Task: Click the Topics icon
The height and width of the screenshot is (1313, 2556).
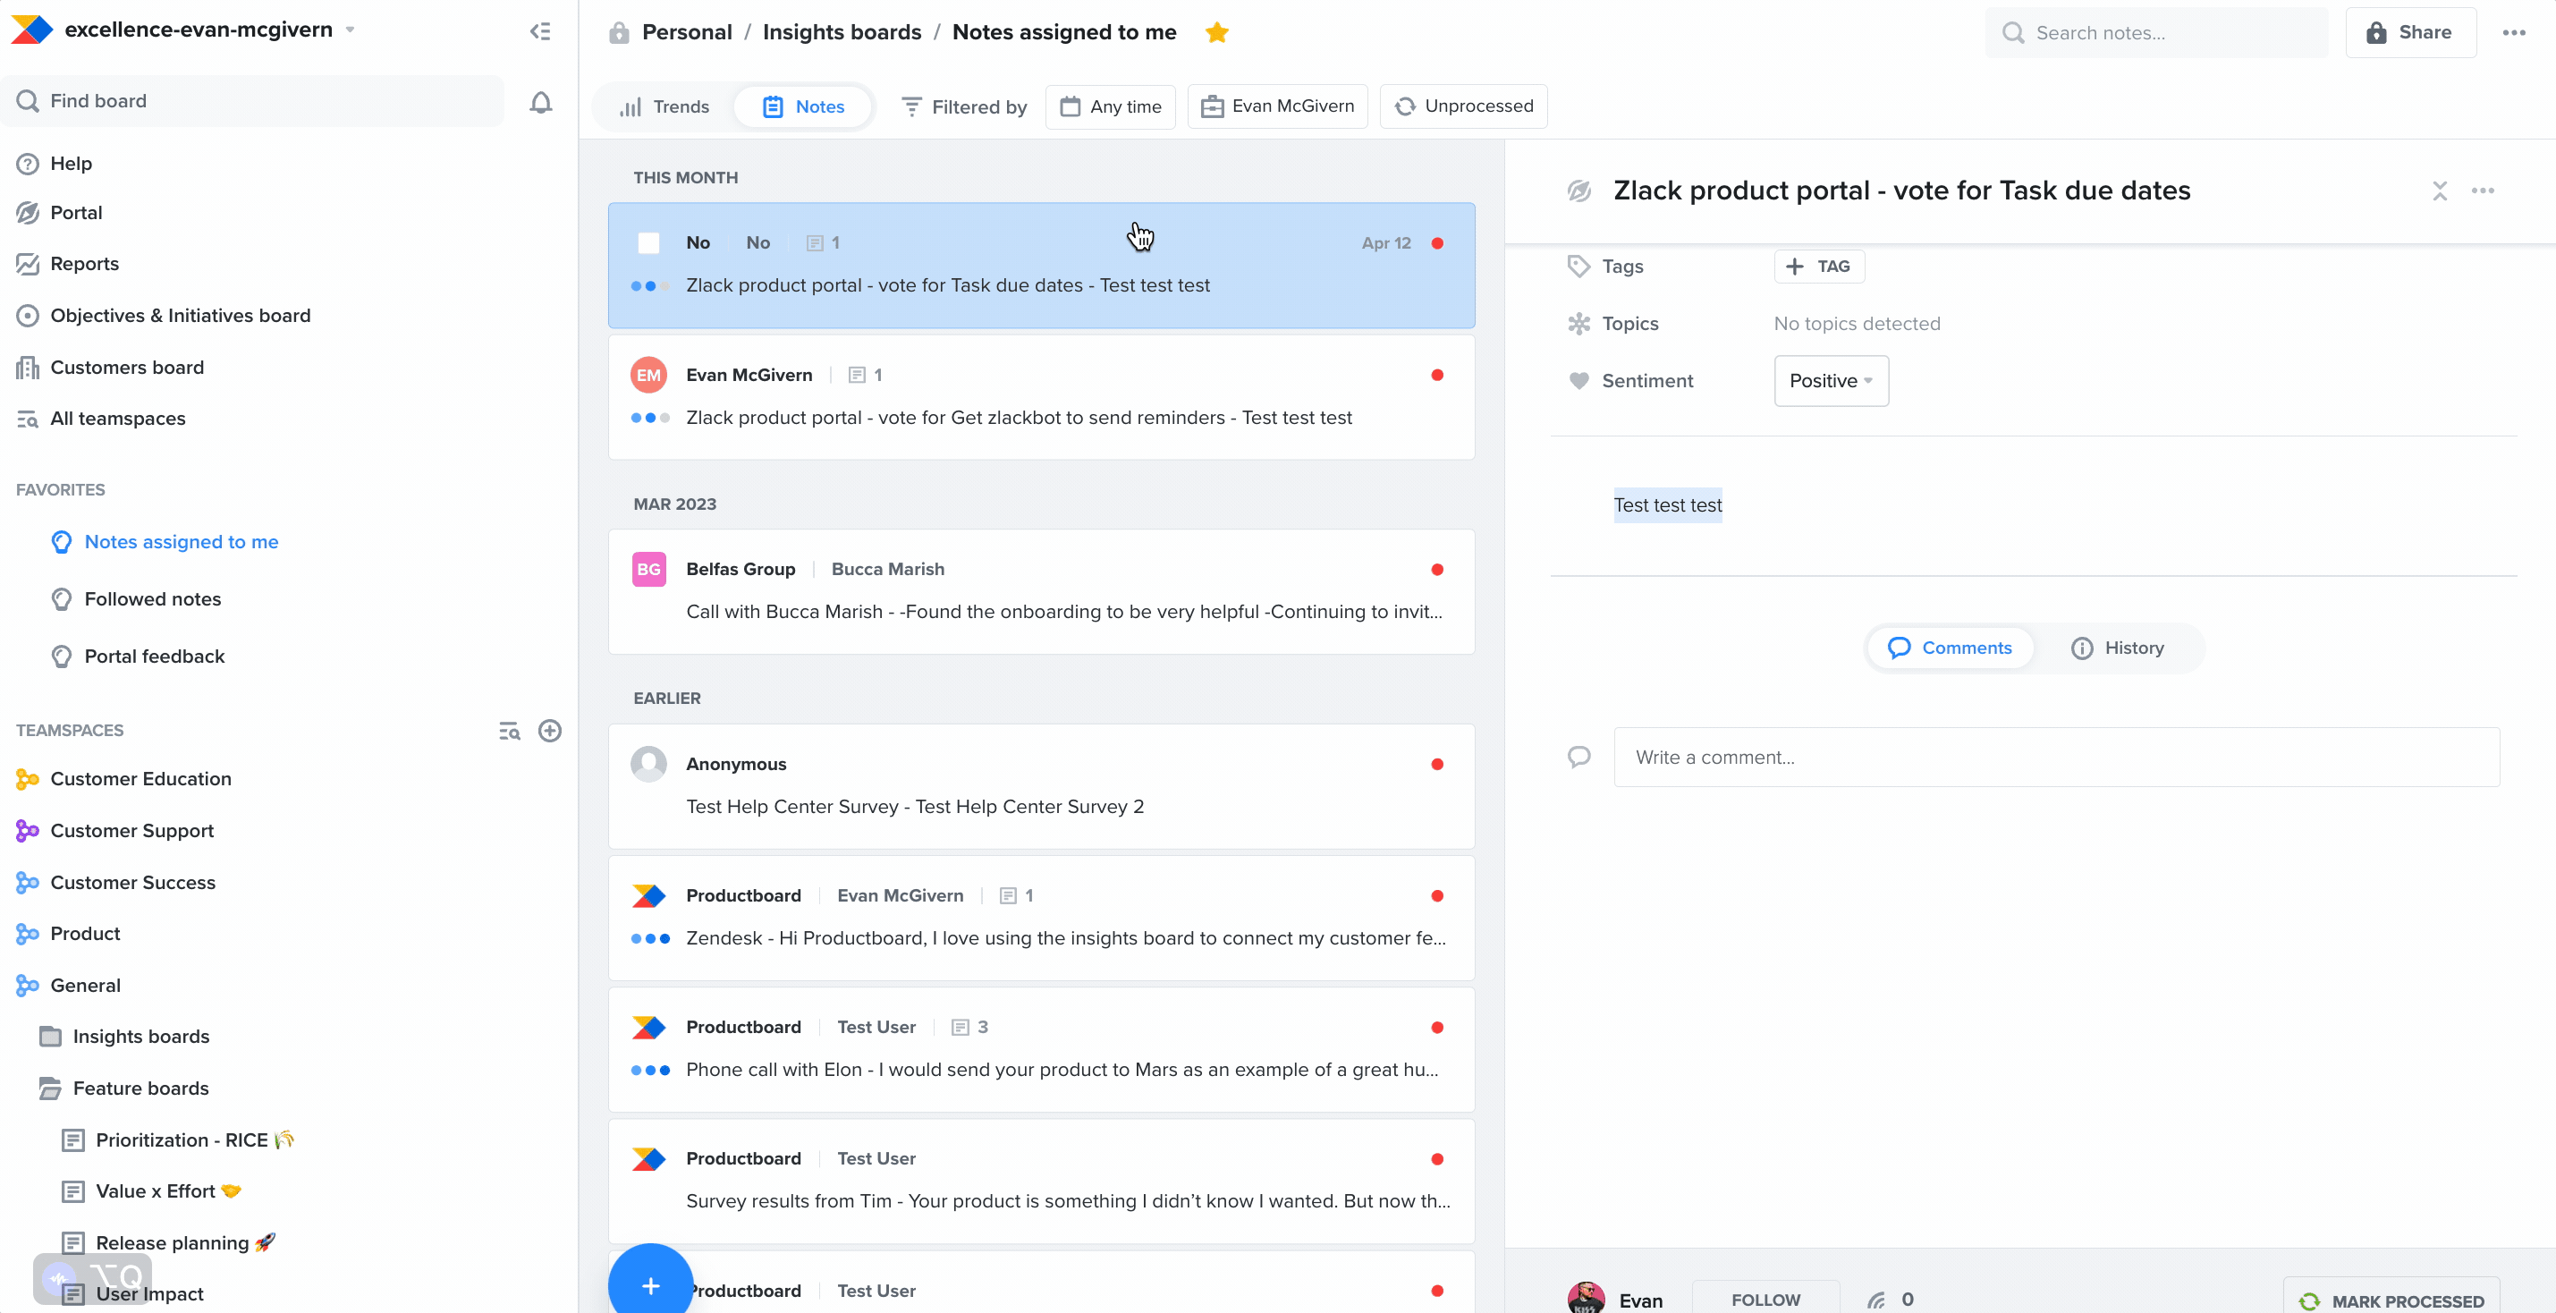Action: [1578, 324]
